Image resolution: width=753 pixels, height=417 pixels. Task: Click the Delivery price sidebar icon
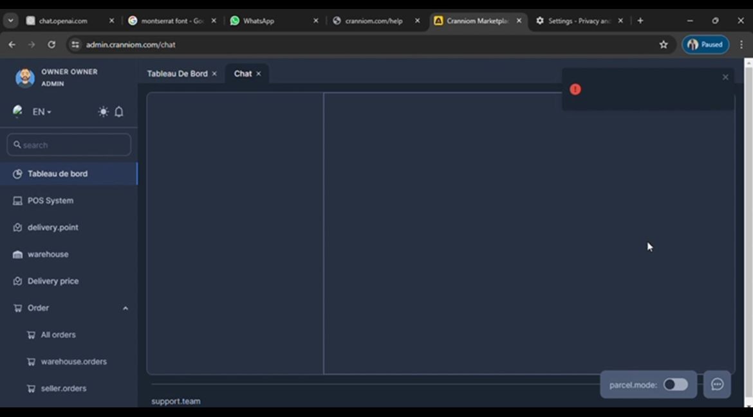(17, 281)
